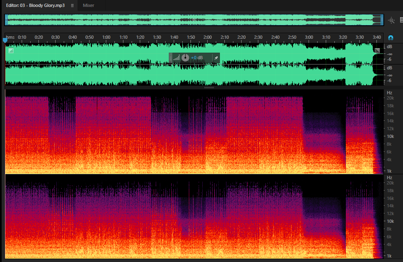Click the upper channel 'dB' scale label
Screen dimensions: 403x262
[x=390, y=47]
